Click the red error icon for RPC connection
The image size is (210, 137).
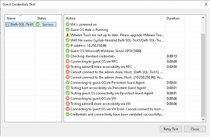[68, 61]
